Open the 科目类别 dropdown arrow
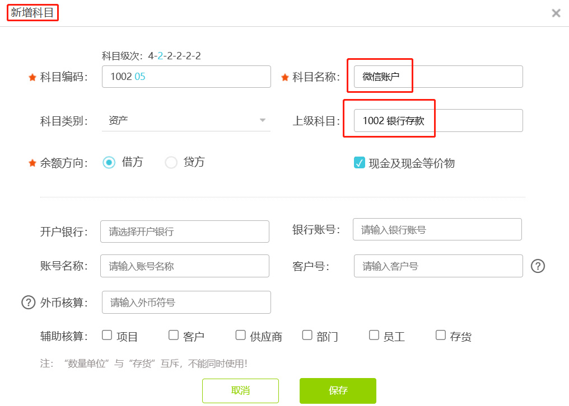 pyautogui.click(x=262, y=120)
